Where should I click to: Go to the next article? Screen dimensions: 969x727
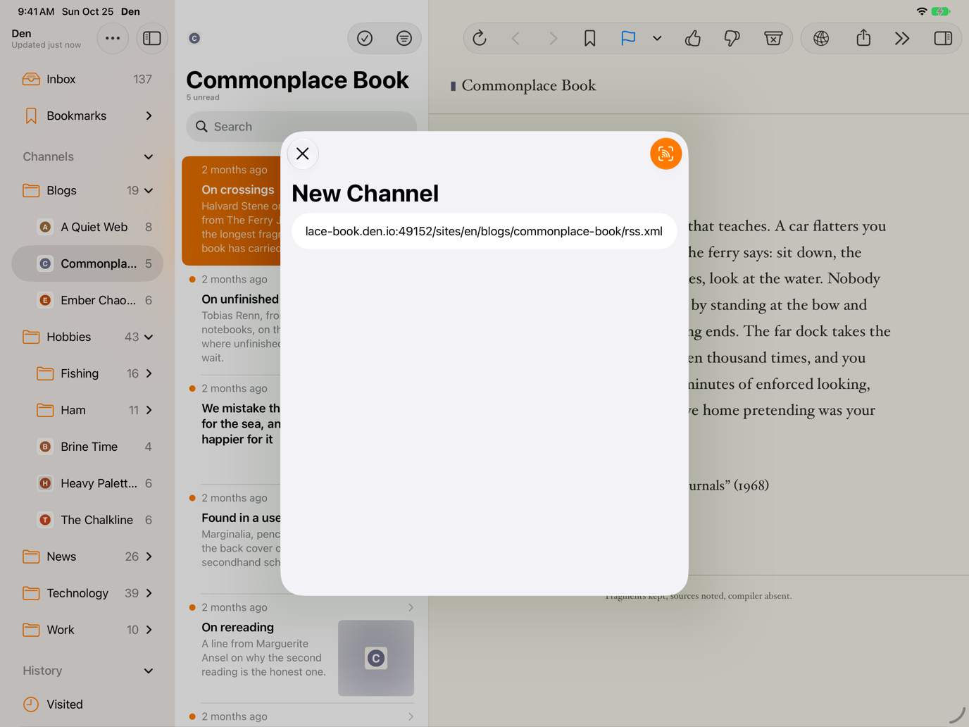click(553, 38)
